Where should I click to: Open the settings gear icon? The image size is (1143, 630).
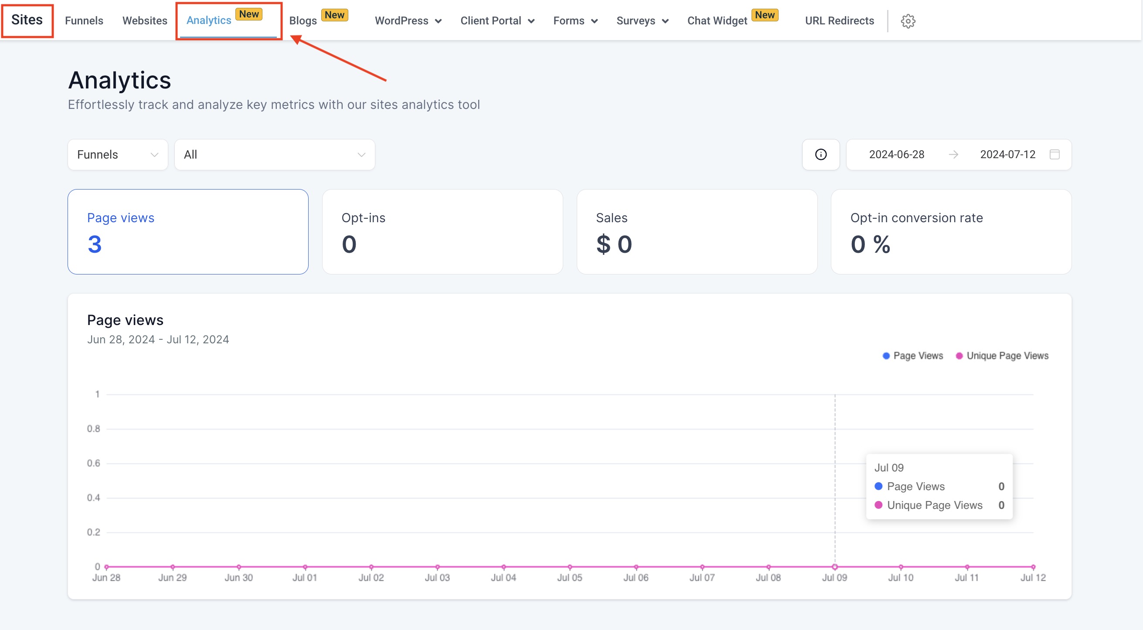coord(908,21)
